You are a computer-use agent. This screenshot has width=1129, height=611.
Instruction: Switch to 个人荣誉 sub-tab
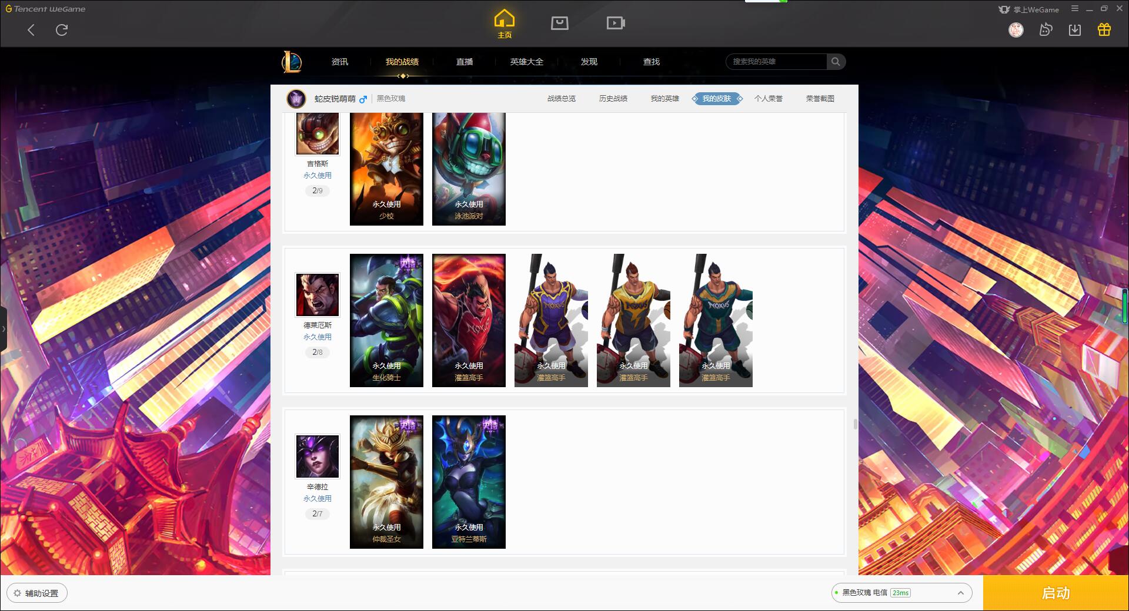(769, 99)
